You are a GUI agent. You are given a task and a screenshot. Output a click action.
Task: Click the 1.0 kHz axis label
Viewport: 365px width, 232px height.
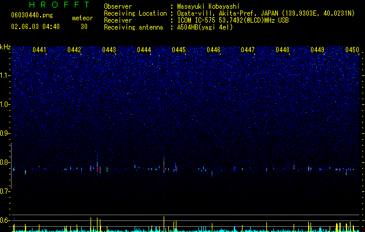[5, 104]
